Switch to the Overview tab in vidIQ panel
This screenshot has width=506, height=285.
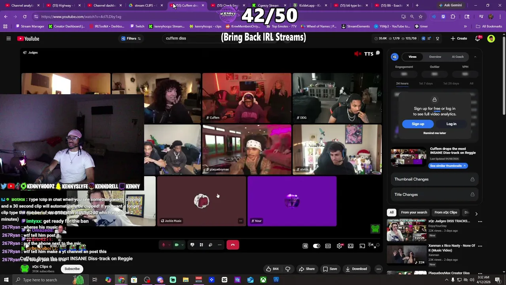[435, 57]
